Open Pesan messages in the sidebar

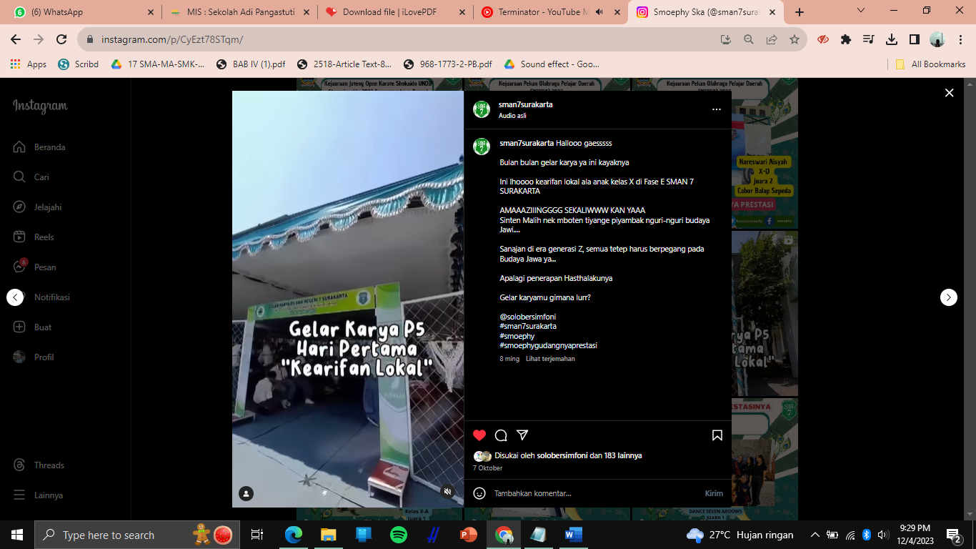click(x=44, y=267)
